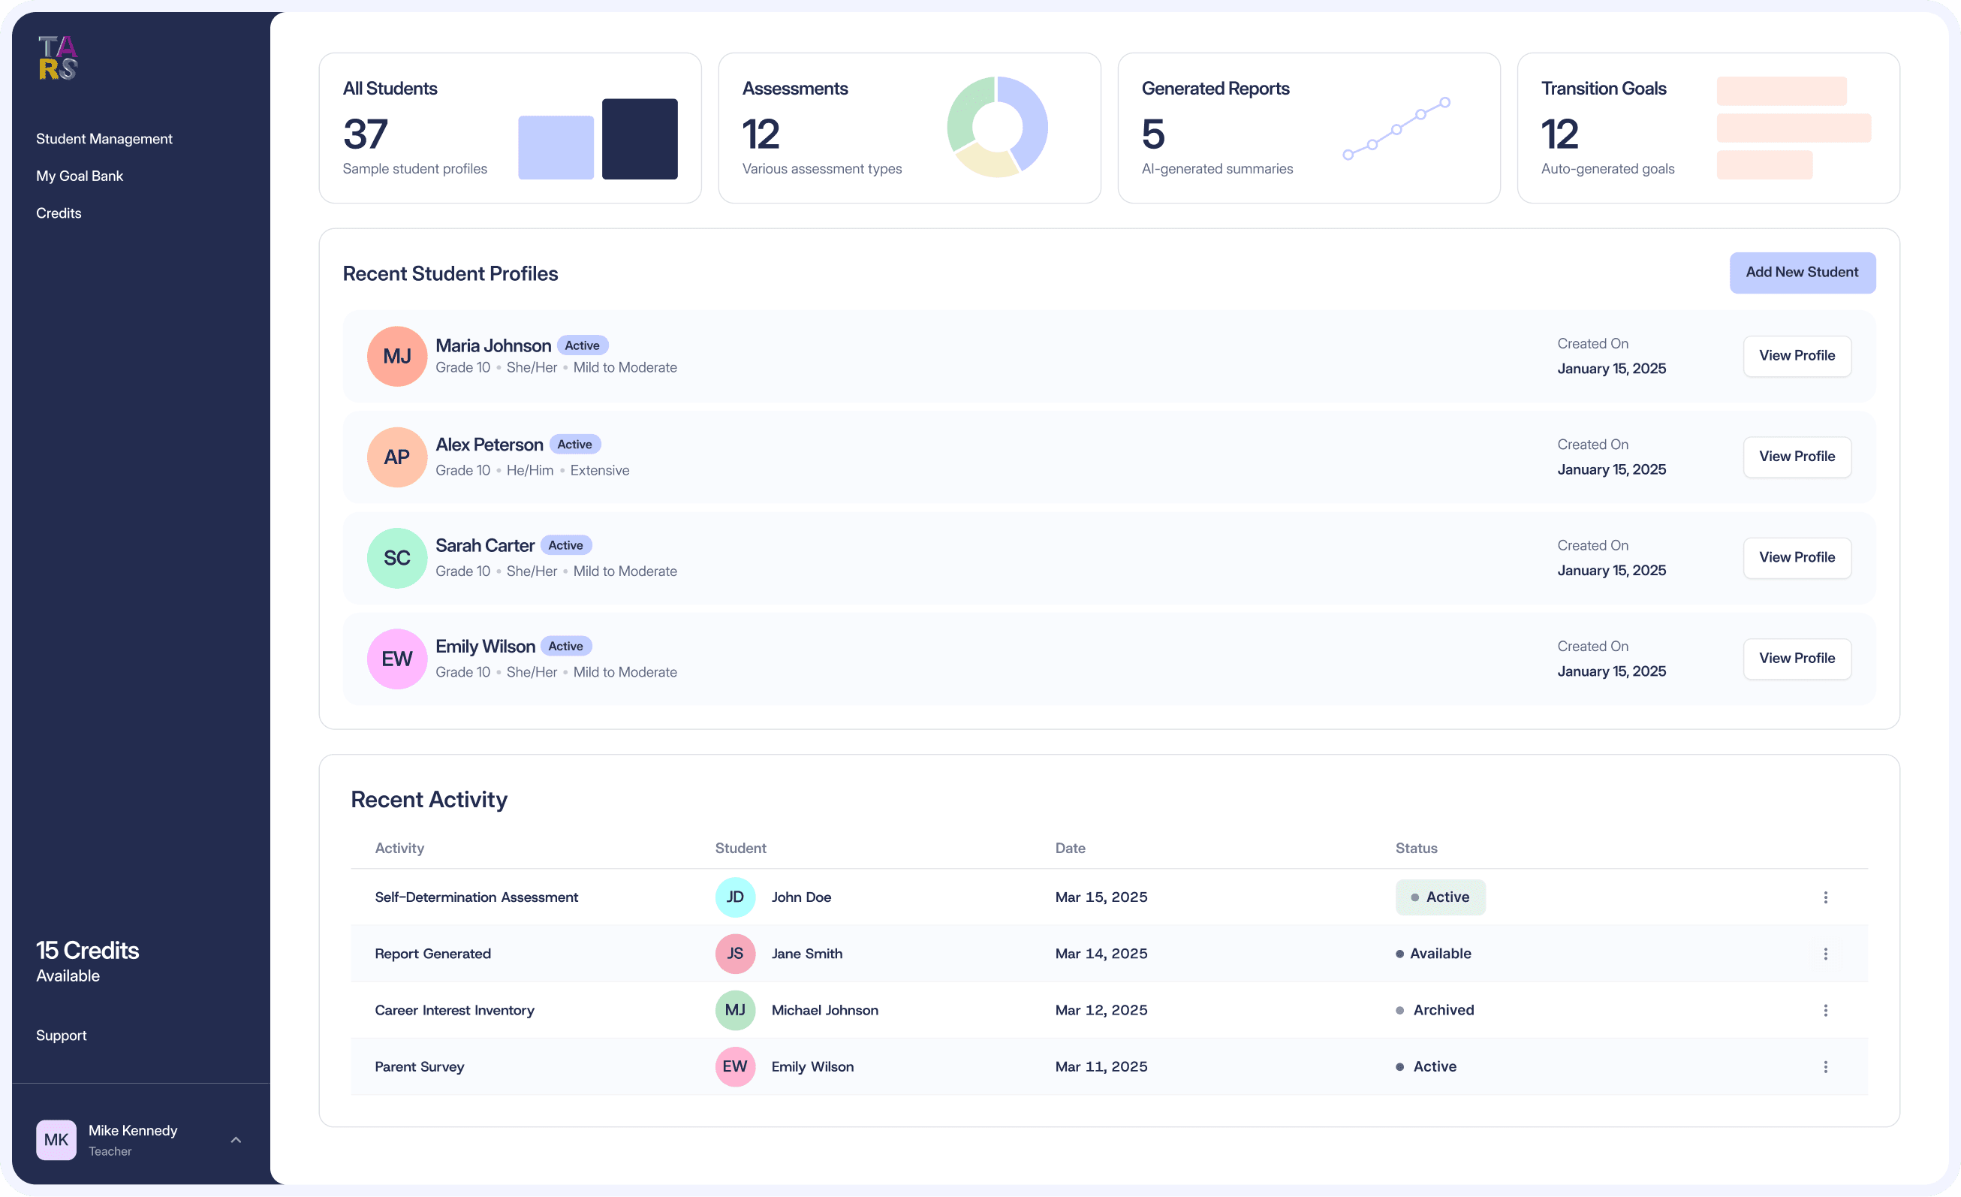This screenshot has width=1961, height=1197.
Task: View Profile for Alex Peterson
Action: pos(1797,457)
